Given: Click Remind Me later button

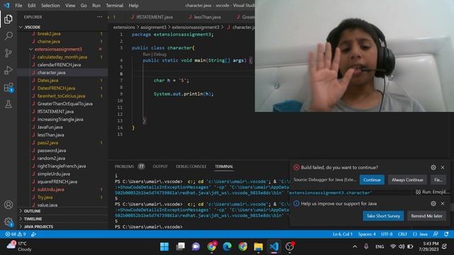Looking at the screenshot, I should (426, 216).
